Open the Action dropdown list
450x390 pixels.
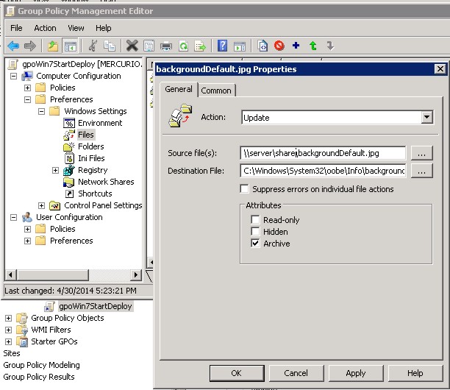(426, 117)
